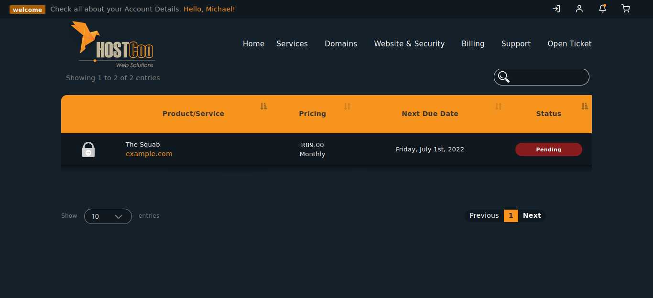Open the Support menu
Image resolution: width=653 pixels, height=298 pixels.
pyautogui.click(x=516, y=43)
